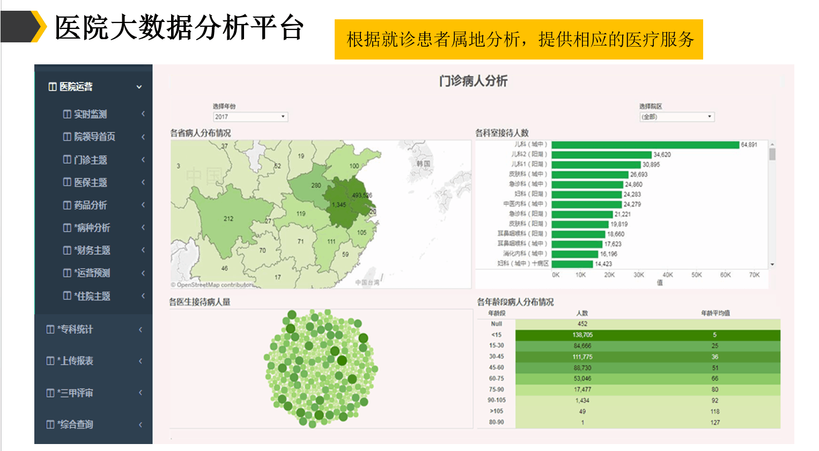Click the icon beside *三甲评审
The image size is (819, 451).
(50, 393)
